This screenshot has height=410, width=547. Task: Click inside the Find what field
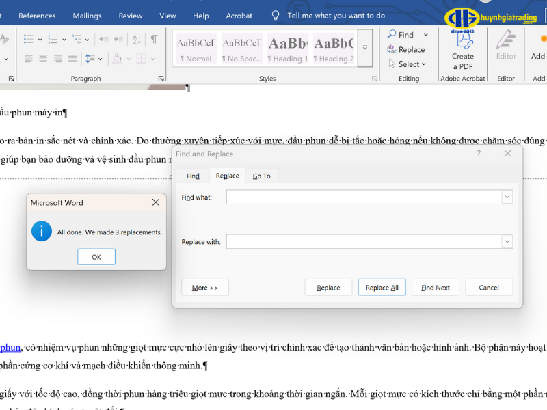pos(364,197)
